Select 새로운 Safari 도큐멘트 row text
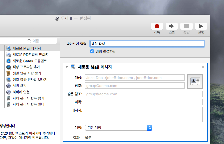224x144 pixels. tap(30, 61)
